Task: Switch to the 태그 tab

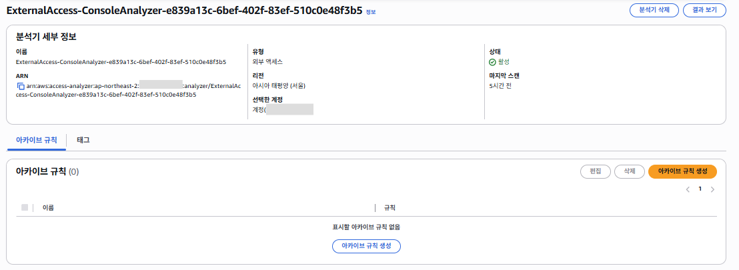Action: [x=83, y=140]
